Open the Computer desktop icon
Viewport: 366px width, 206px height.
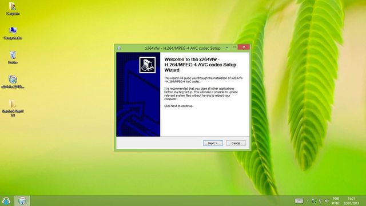(13, 33)
